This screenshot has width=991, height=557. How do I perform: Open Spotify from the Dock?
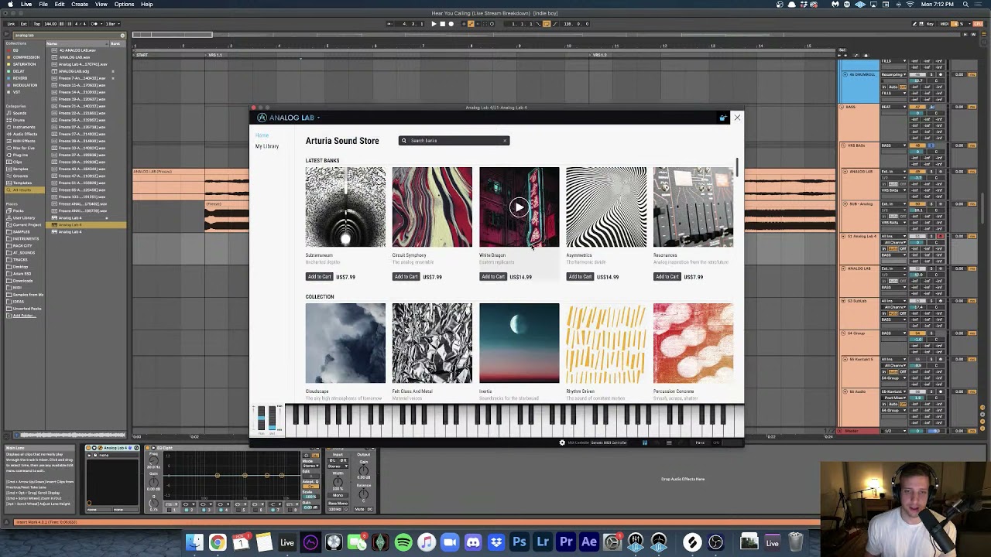click(x=403, y=542)
